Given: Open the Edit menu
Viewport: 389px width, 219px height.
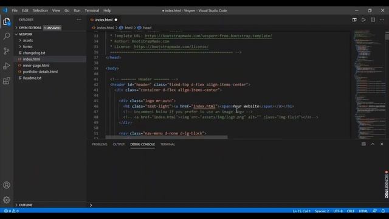Looking at the screenshot, I should click(x=25, y=10).
